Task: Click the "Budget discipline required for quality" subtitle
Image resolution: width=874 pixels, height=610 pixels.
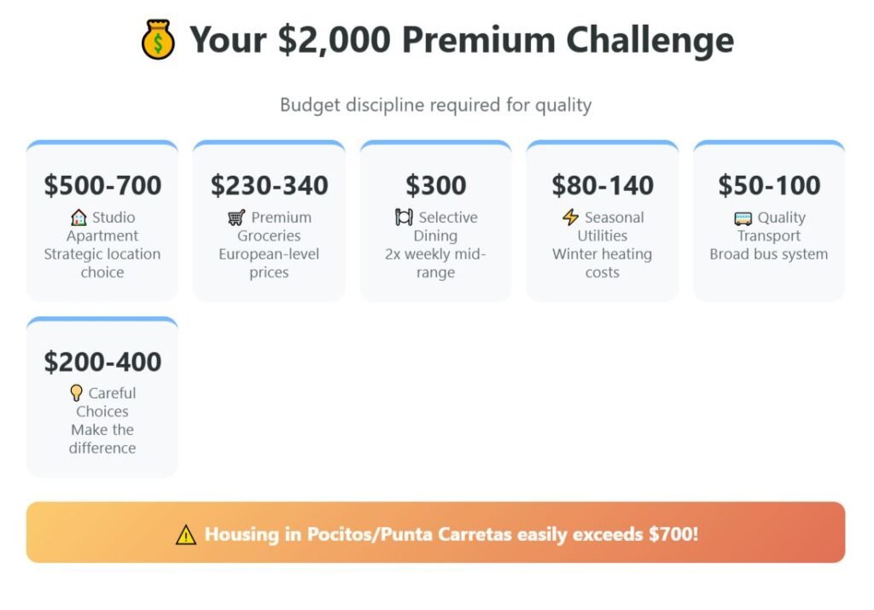Action: tap(435, 106)
